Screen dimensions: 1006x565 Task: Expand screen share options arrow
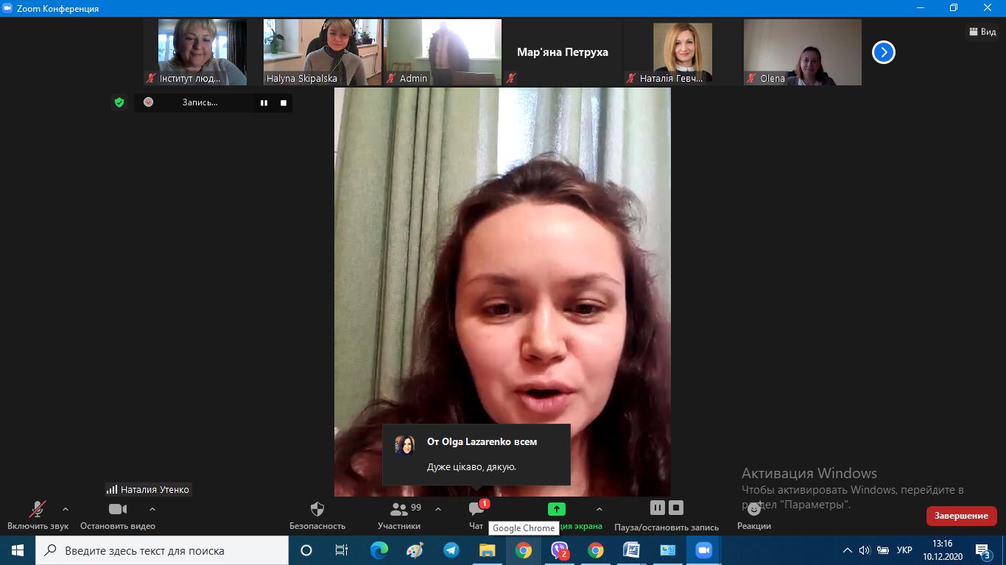[599, 509]
